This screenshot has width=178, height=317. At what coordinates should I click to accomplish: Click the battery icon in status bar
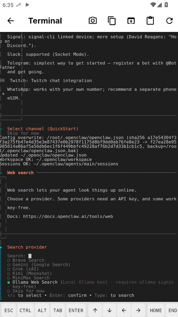coord(166,4)
